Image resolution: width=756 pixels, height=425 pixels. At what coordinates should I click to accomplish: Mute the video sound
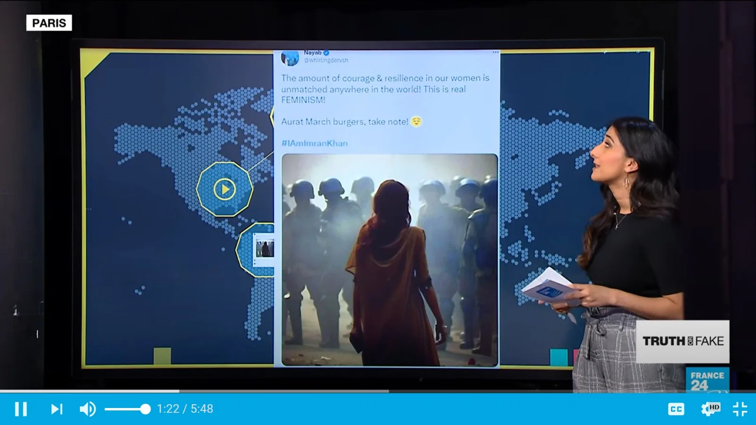click(87, 409)
